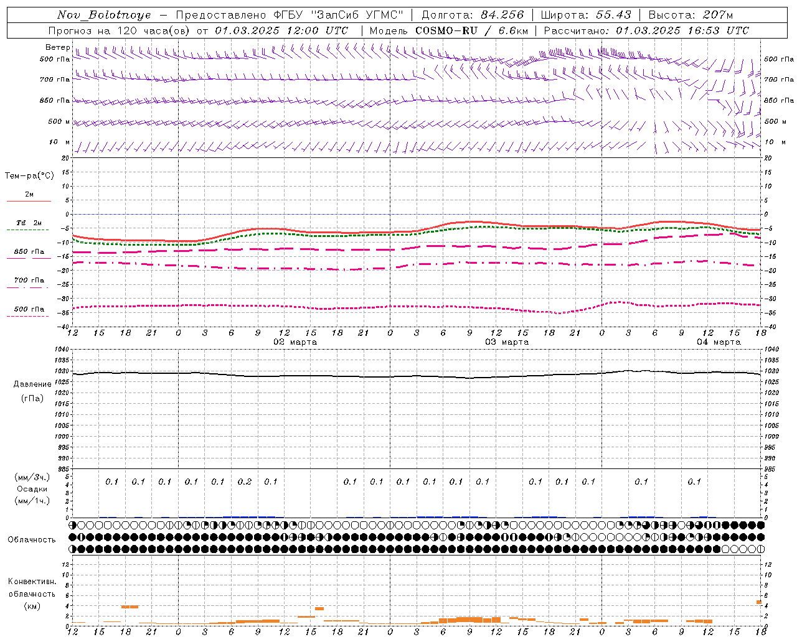This screenshot has width=797, height=637.
Task: Click the (мм/1ч.) precipitation unit label
Action: (32, 501)
